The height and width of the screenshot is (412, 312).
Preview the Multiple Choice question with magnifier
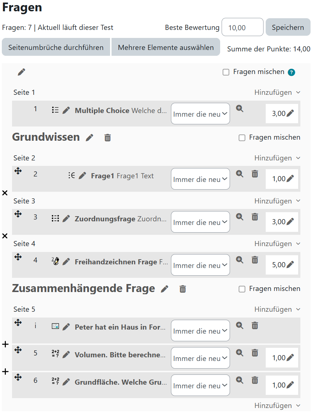click(239, 109)
